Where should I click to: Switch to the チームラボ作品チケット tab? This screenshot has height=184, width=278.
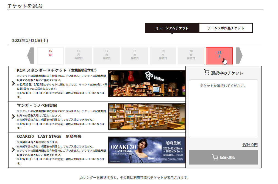click(x=226, y=28)
